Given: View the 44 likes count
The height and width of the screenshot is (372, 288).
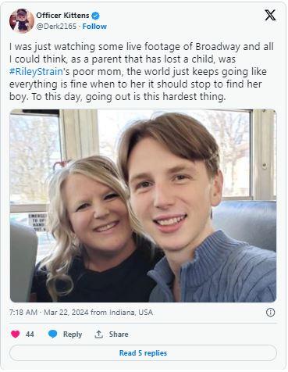Looking at the screenshot, I should [30, 334].
